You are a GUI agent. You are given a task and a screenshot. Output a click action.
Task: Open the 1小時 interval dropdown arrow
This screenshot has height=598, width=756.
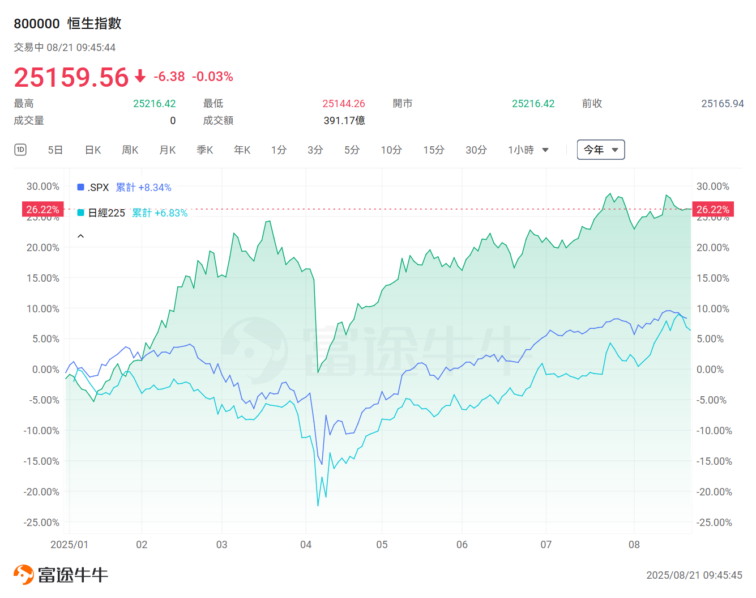click(x=545, y=150)
